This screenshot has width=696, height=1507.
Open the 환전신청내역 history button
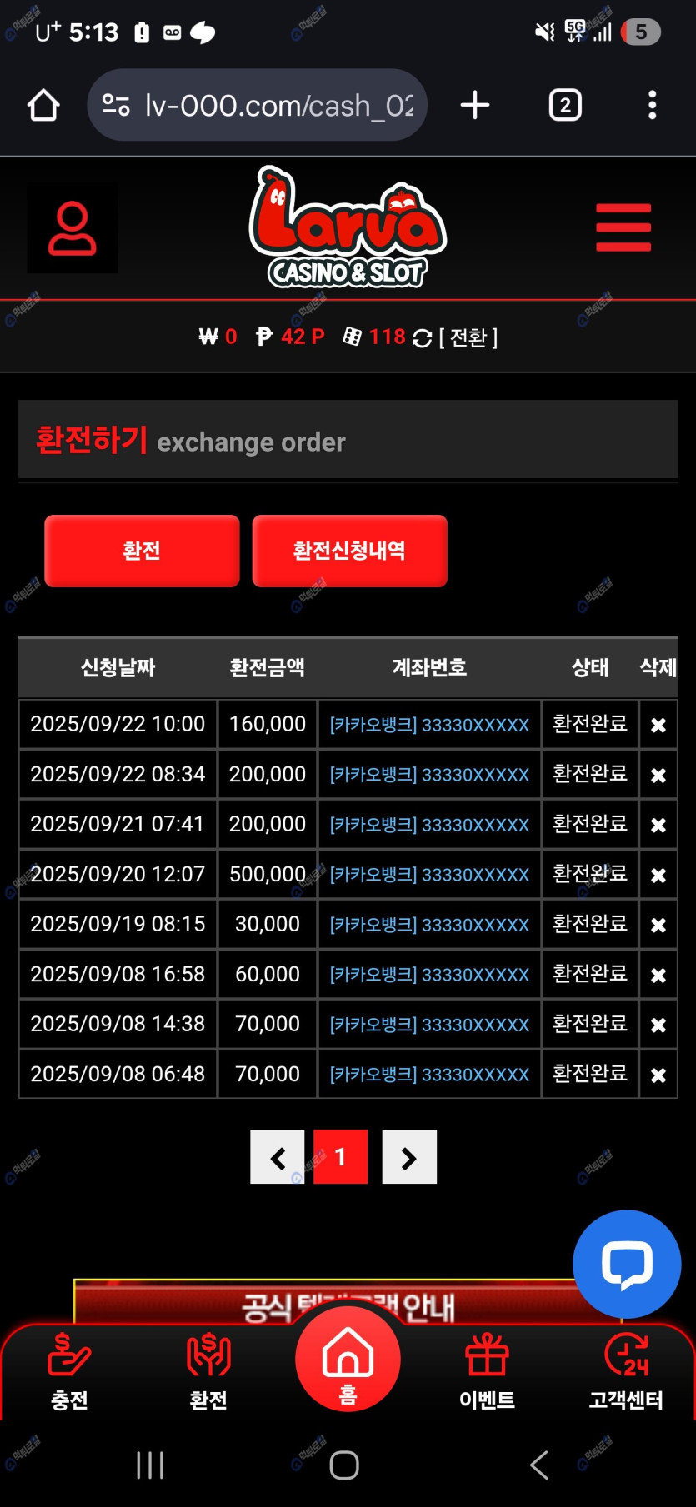(349, 551)
